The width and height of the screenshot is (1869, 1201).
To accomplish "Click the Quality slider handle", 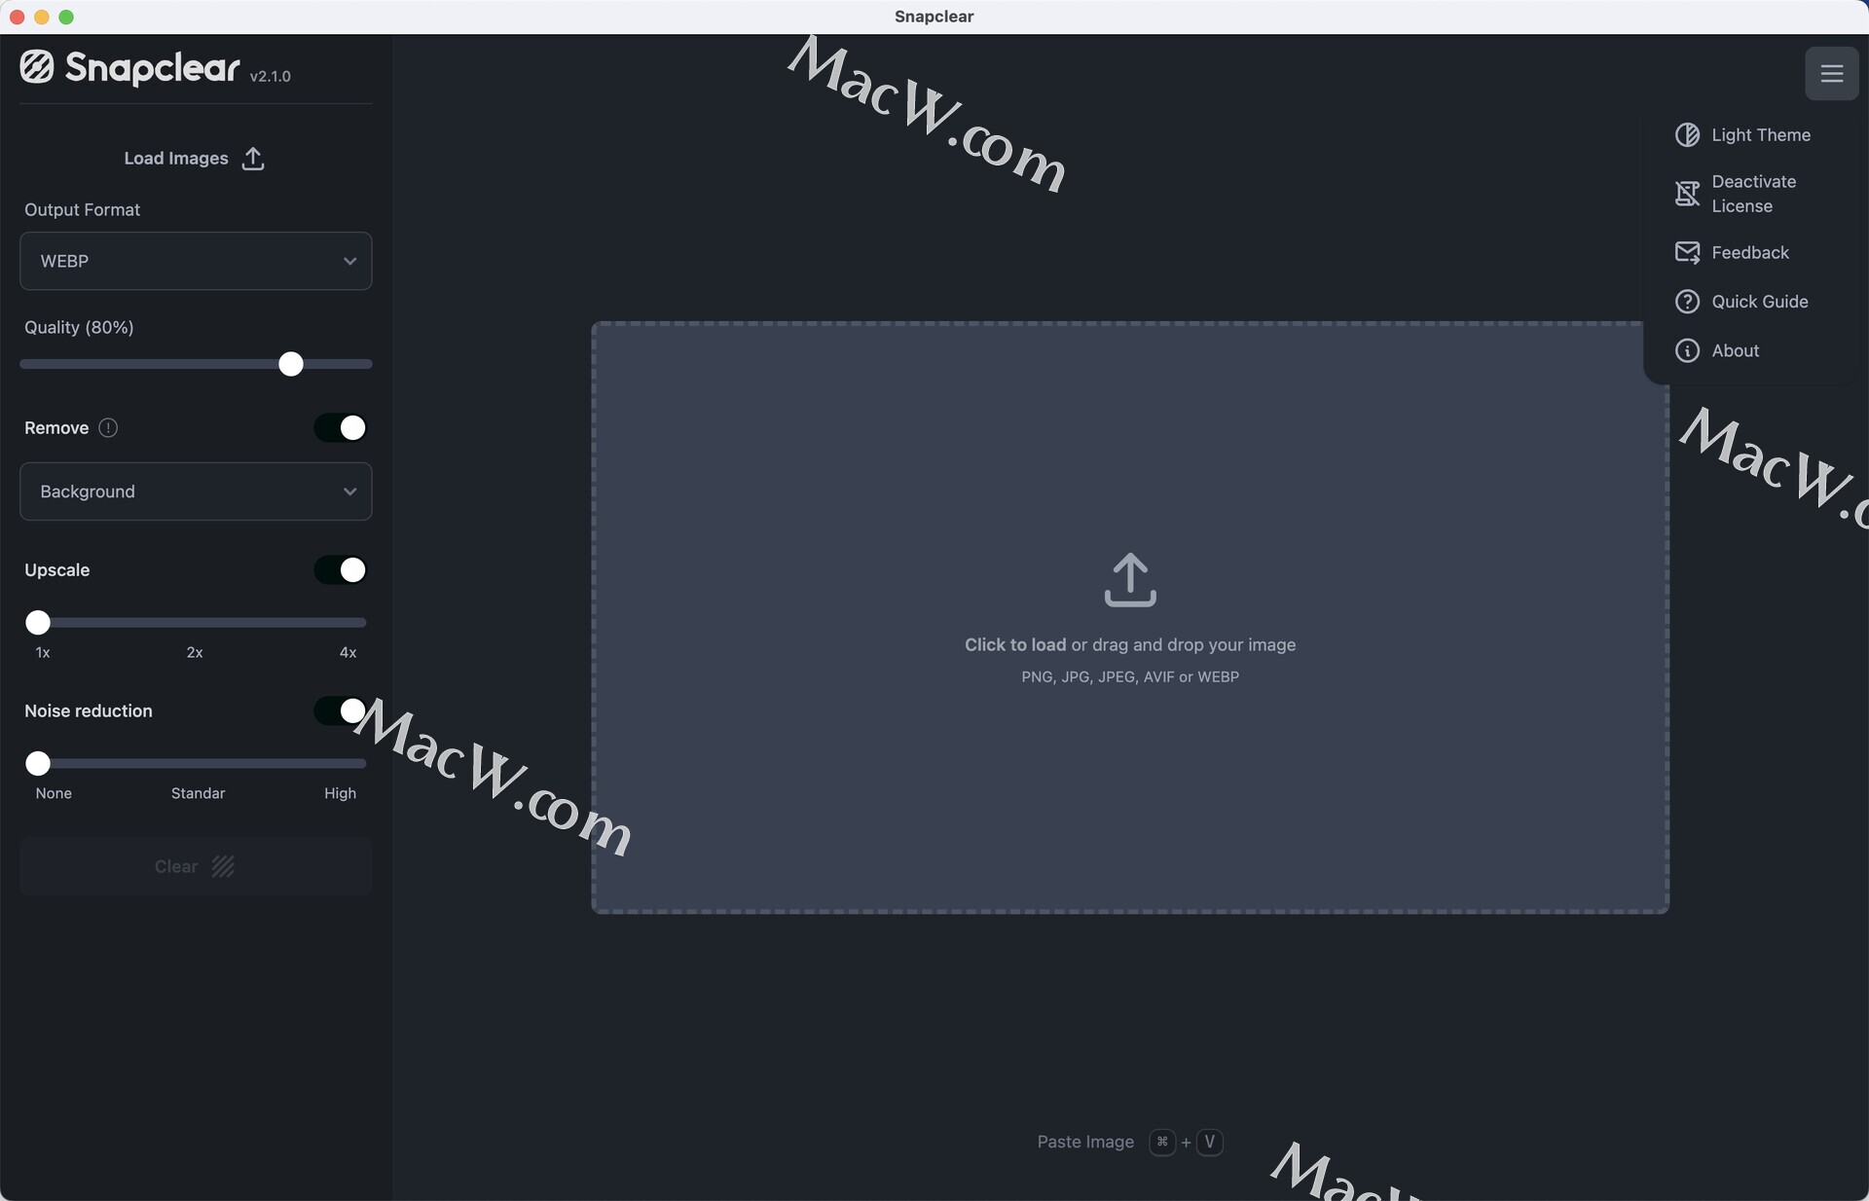I will (290, 364).
